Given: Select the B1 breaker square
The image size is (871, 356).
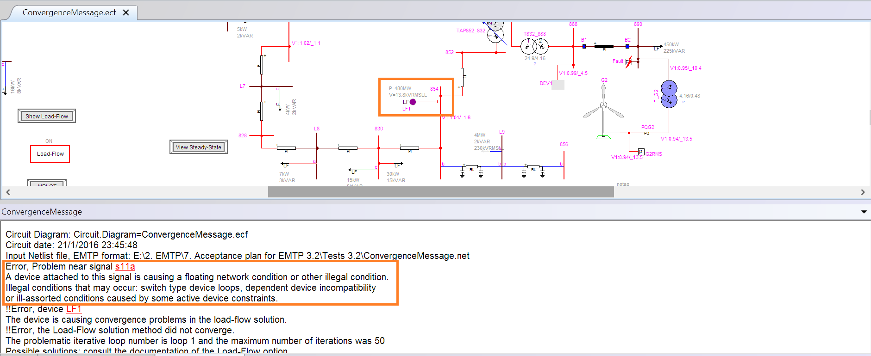Looking at the screenshot, I should point(584,46).
